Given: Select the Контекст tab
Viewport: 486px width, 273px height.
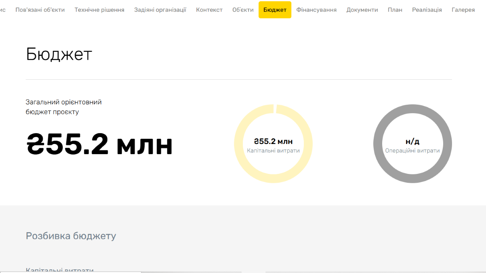Looking at the screenshot, I should [x=209, y=10].
